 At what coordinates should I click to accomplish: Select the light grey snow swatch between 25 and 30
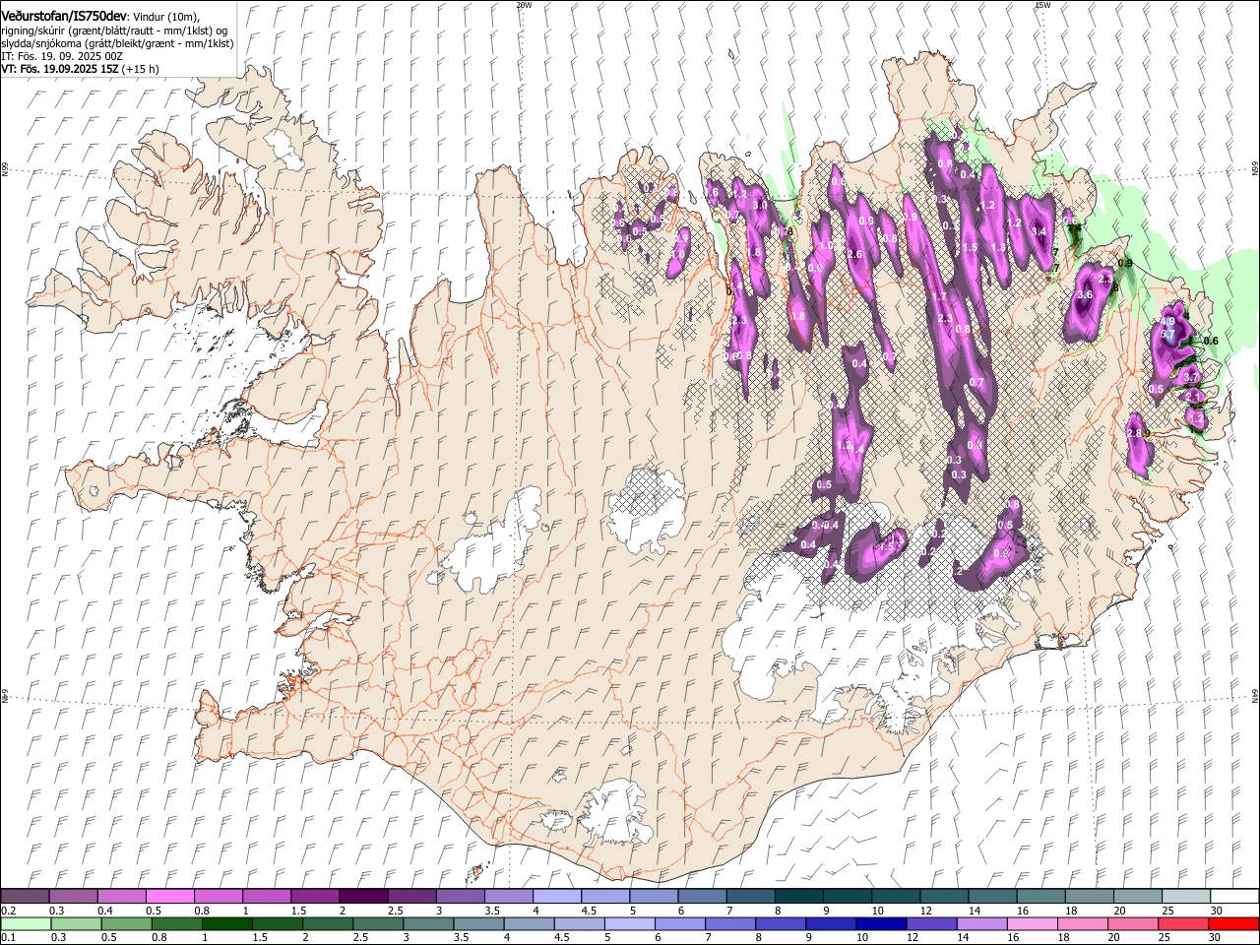coord(1185,897)
